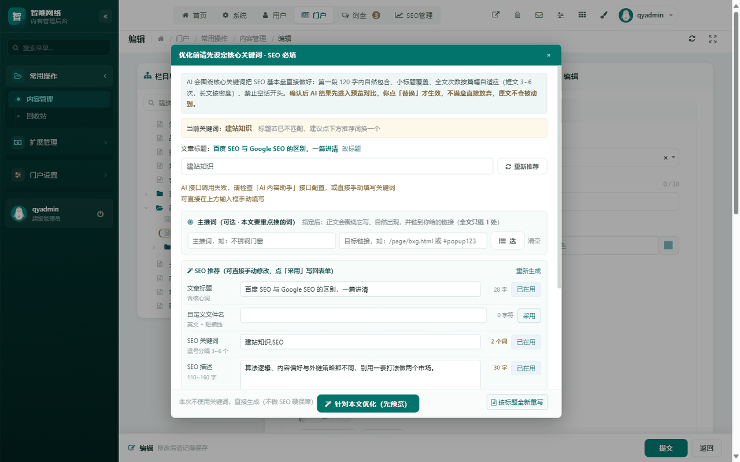740x462 pixels.
Task: Click 采用 for 自定义文件名
Action: 529,315
